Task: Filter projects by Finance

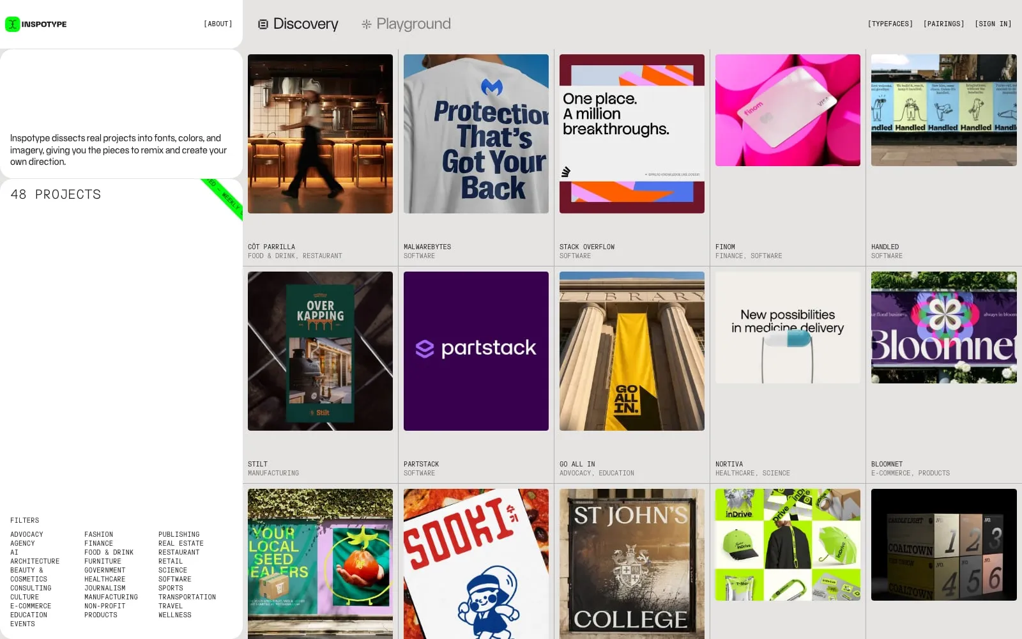Action: [x=98, y=543]
